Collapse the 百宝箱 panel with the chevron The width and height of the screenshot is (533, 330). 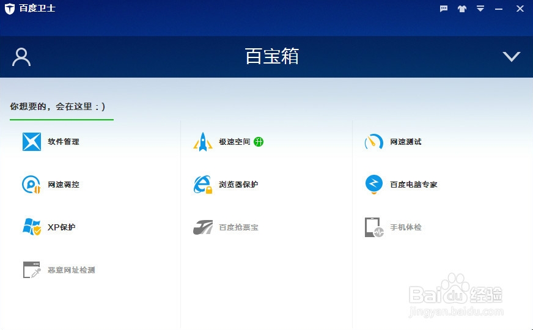(512, 56)
